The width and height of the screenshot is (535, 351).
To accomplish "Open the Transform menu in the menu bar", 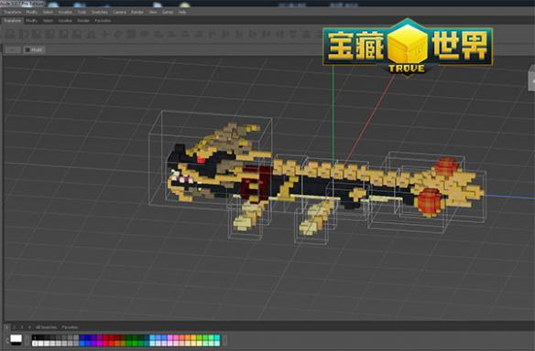I will point(12,12).
